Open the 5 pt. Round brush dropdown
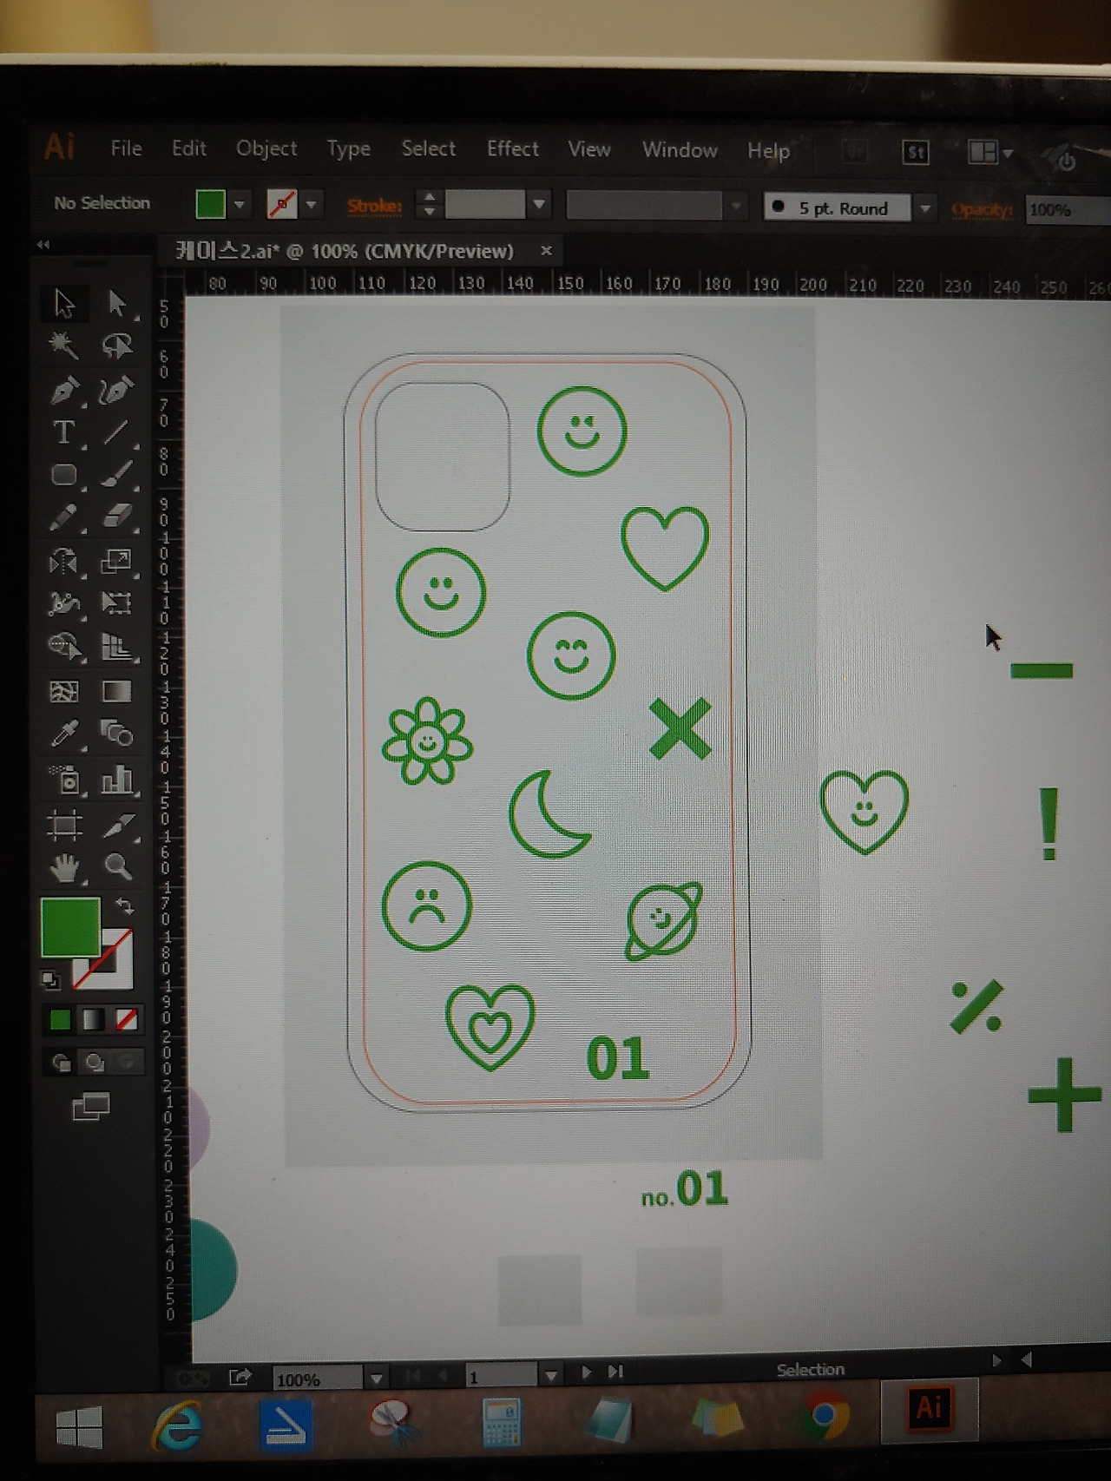This screenshot has height=1481, width=1111. (925, 208)
